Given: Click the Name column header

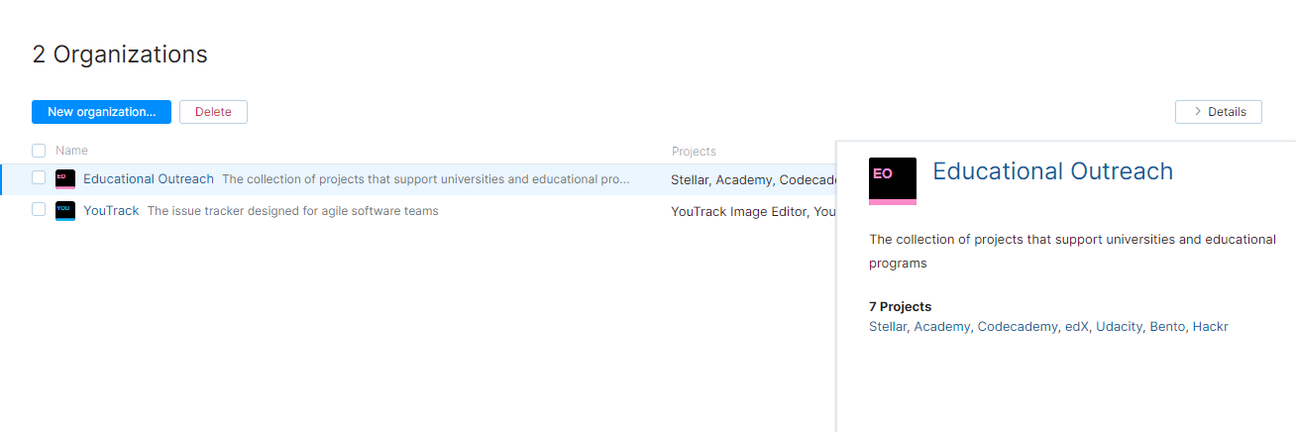Looking at the screenshot, I should [x=71, y=151].
